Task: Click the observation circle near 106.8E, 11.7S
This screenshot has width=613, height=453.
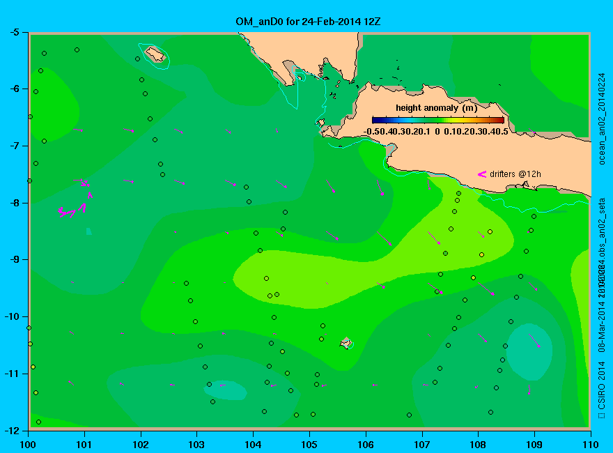Action: [410, 415]
